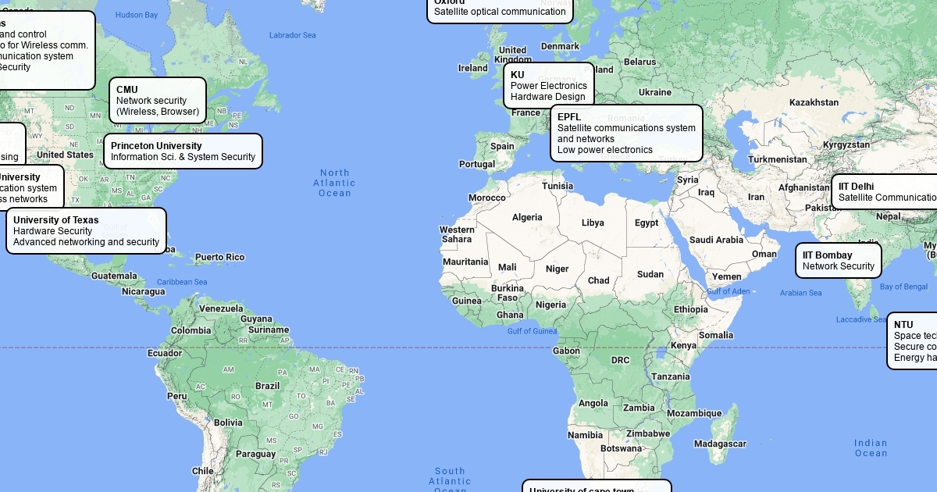The height and width of the screenshot is (492, 937).
Task: Select the IIT Delhi label box
Action: (884, 191)
